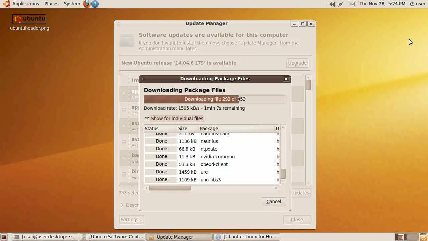Sort the file list by Status column

[x=160, y=129]
